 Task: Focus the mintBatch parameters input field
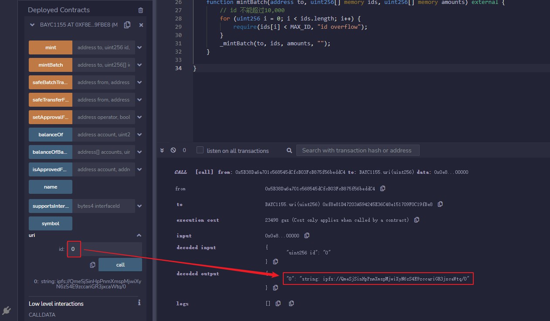pos(104,65)
